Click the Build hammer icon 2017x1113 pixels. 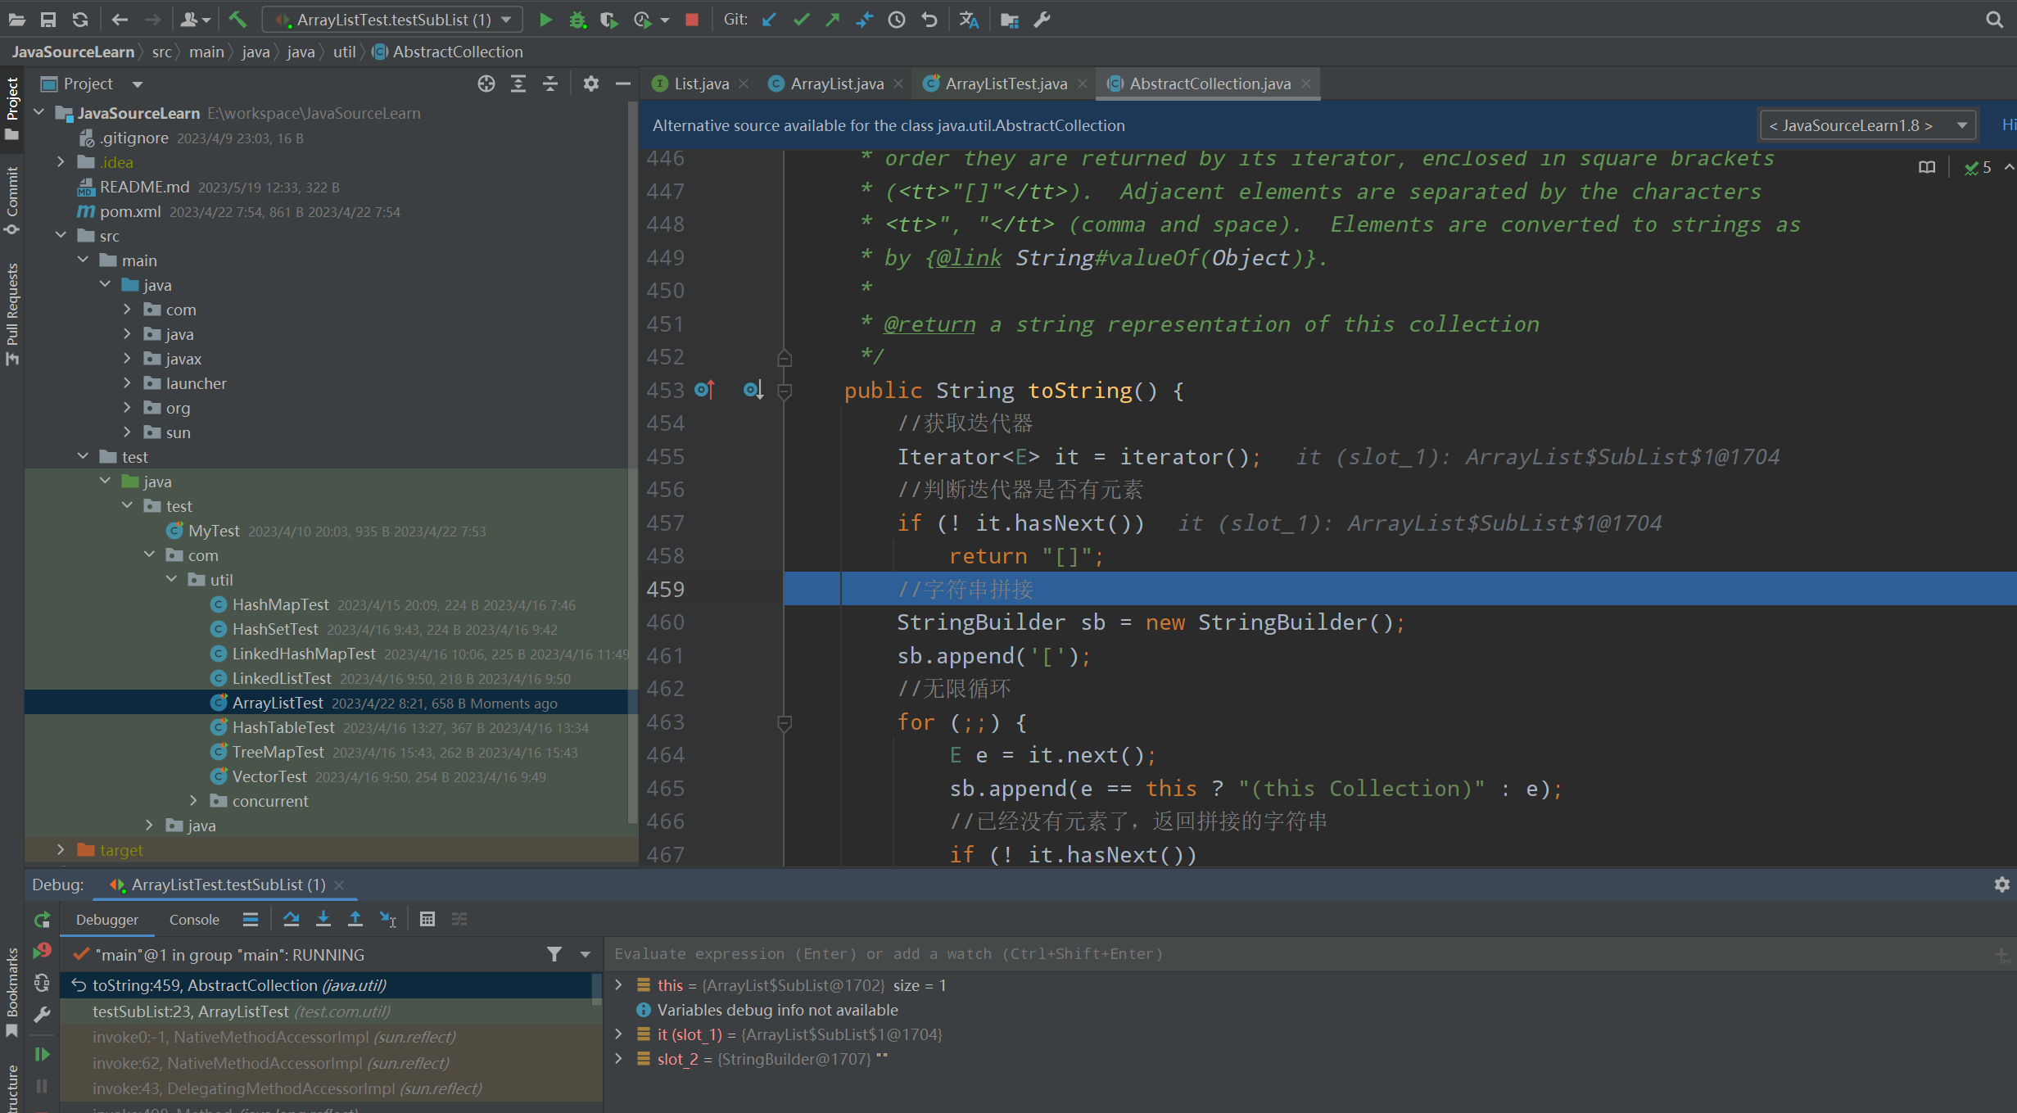237,19
